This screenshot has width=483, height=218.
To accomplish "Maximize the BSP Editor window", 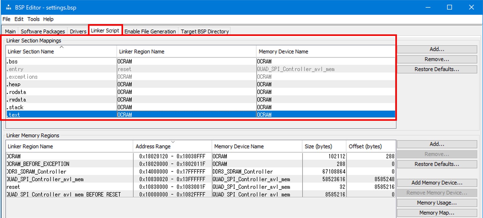I will click(x=449, y=7).
